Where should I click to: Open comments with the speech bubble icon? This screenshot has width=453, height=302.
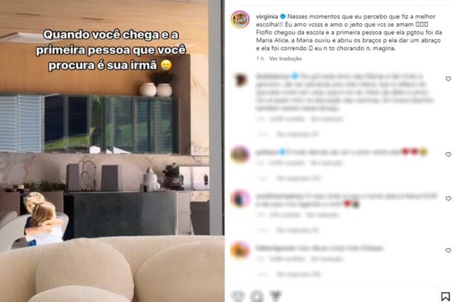point(257,296)
